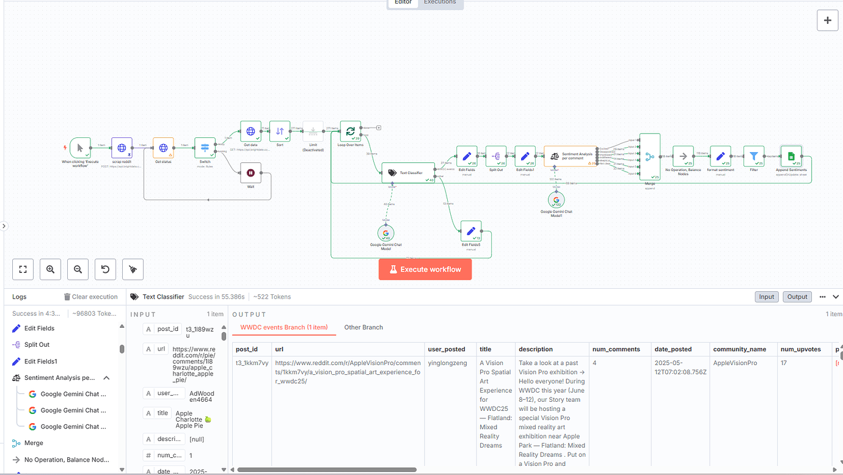Expand the collapsed left sidebar panel

(x=4, y=225)
